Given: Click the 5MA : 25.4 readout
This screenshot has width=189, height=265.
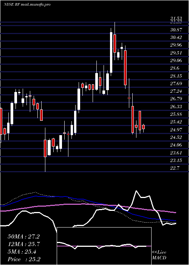Looking at the screenshot, I should click(x=22, y=252).
